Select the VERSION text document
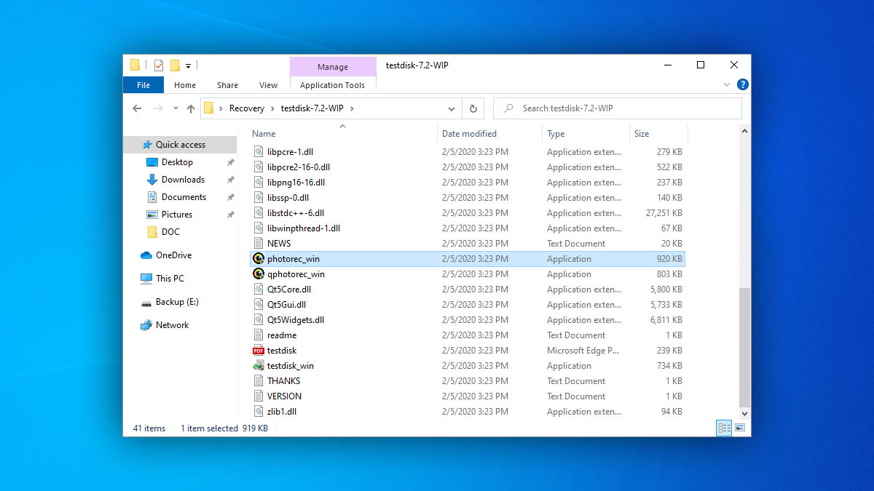The width and height of the screenshot is (874, 491). [x=284, y=396]
